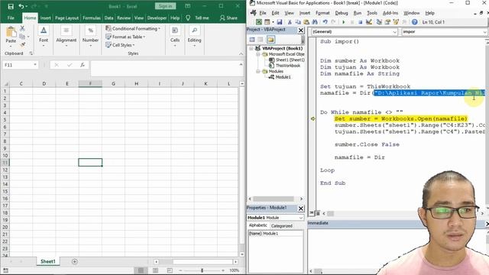489x275 pixels.
Task: Select the Sheet1 worksheet tab
Action: click(x=47, y=261)
